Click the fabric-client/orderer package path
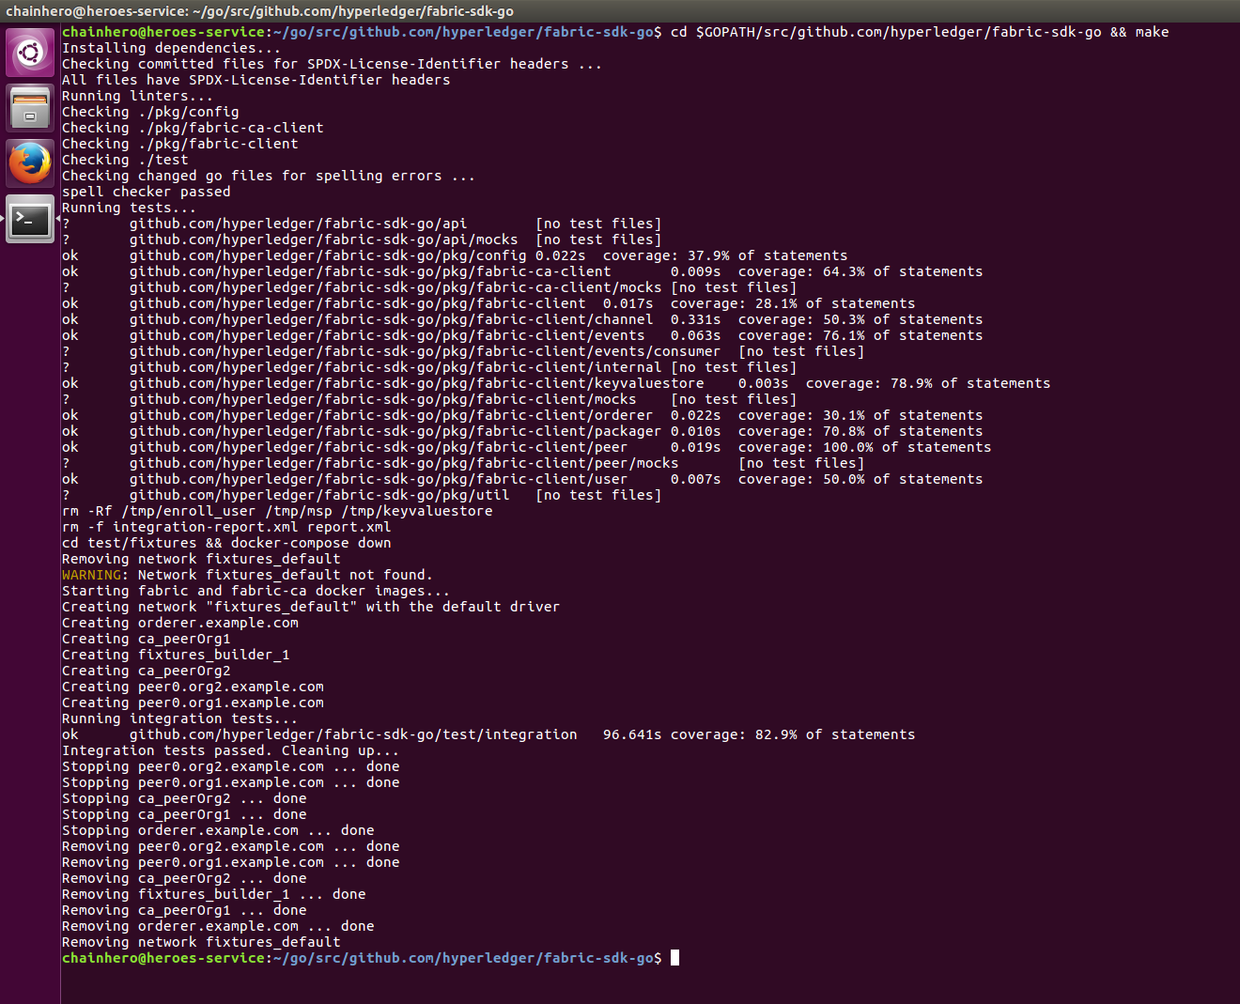This screenshot has height=1004, width=1240. (x=391, y=415)
